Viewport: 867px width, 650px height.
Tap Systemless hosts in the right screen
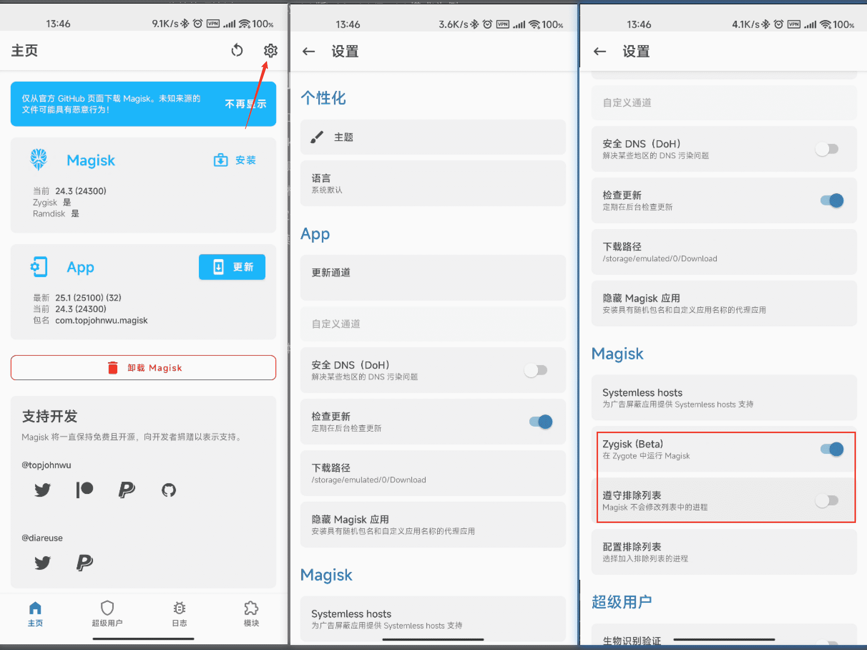[x=724, y=397]
